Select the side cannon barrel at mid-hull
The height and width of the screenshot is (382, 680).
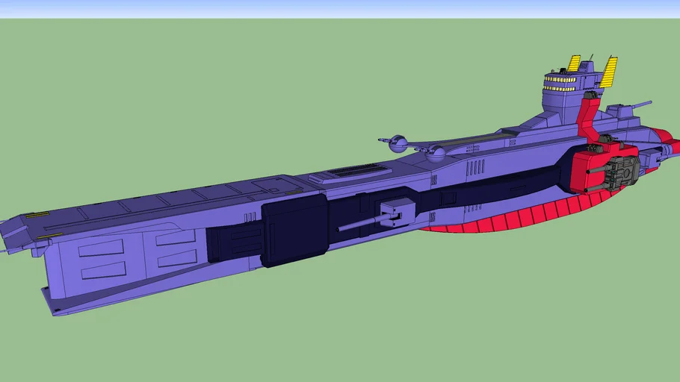(x=360, y=222)
